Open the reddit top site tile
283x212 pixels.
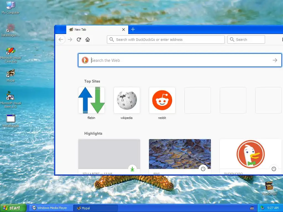162,100
